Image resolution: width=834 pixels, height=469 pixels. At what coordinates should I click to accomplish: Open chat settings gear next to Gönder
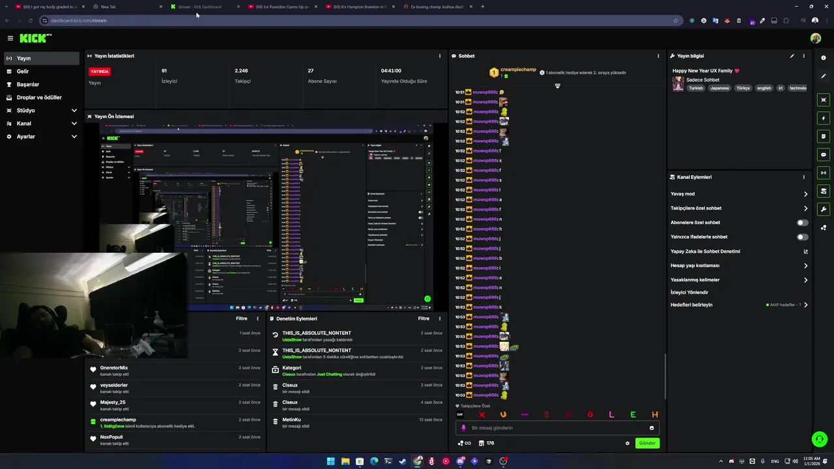click(x=627, y=443)
